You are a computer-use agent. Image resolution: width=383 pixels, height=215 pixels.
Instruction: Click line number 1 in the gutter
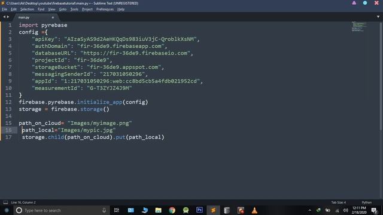click(10, 25)
